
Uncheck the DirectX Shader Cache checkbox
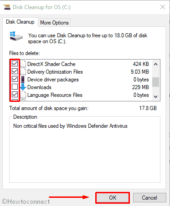coord(15,64)
